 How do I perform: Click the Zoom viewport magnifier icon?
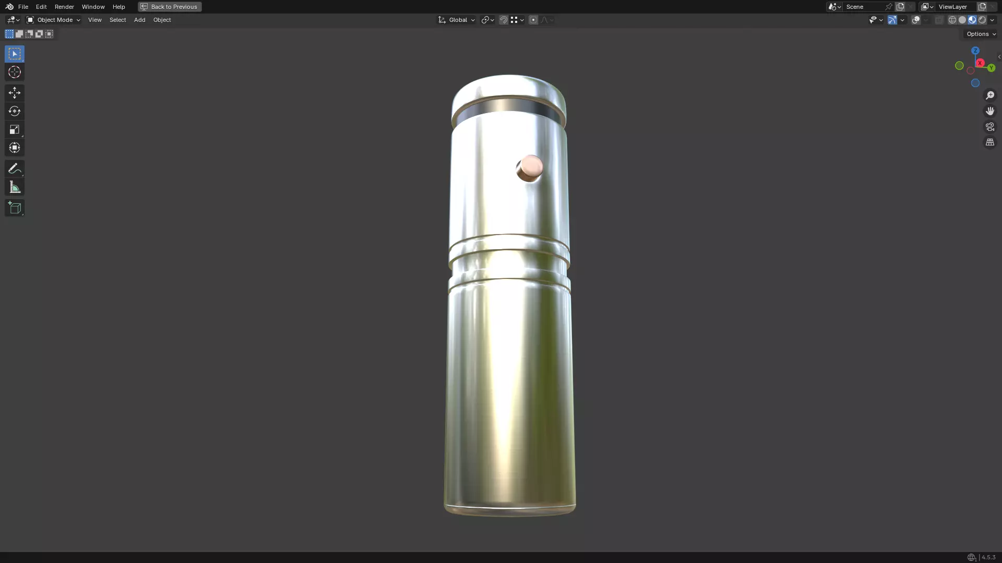point(990,95)
